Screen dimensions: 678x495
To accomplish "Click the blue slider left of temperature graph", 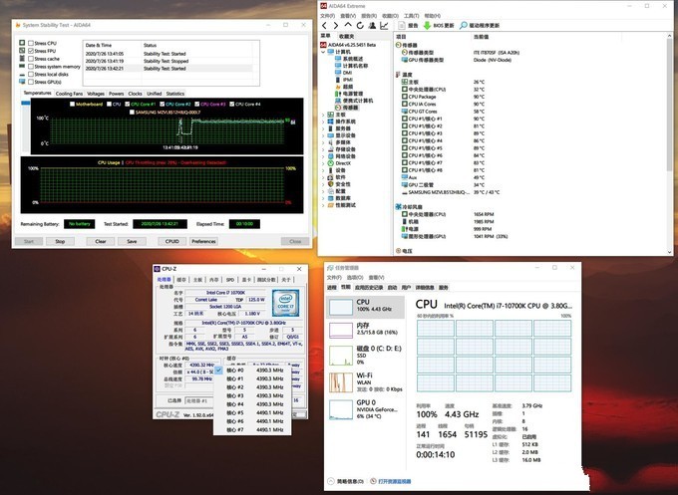I will tap(26, 103).
